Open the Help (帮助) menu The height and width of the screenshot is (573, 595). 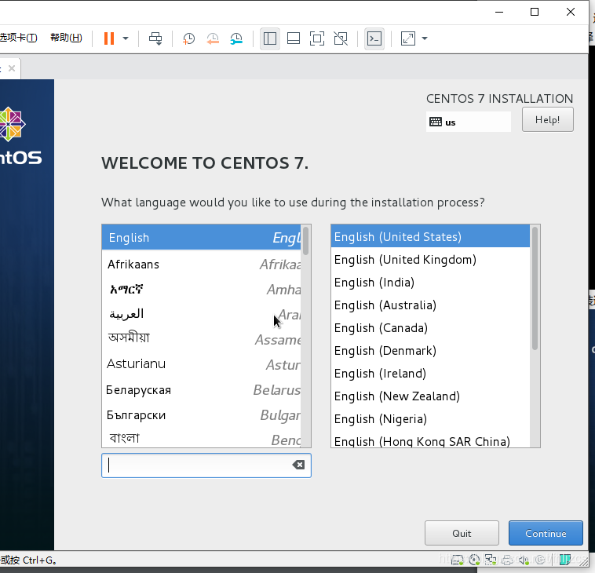(x=66, y=38)
